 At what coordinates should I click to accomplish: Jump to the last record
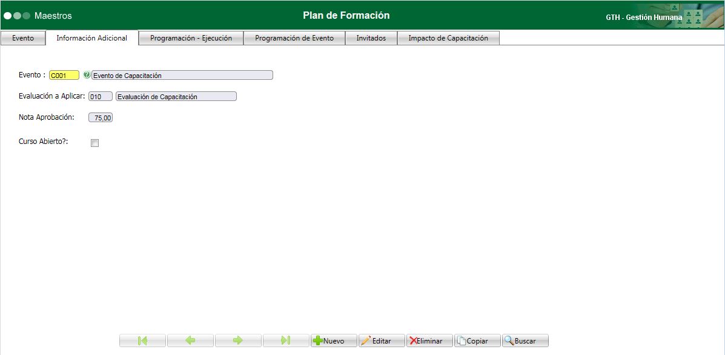286,340
